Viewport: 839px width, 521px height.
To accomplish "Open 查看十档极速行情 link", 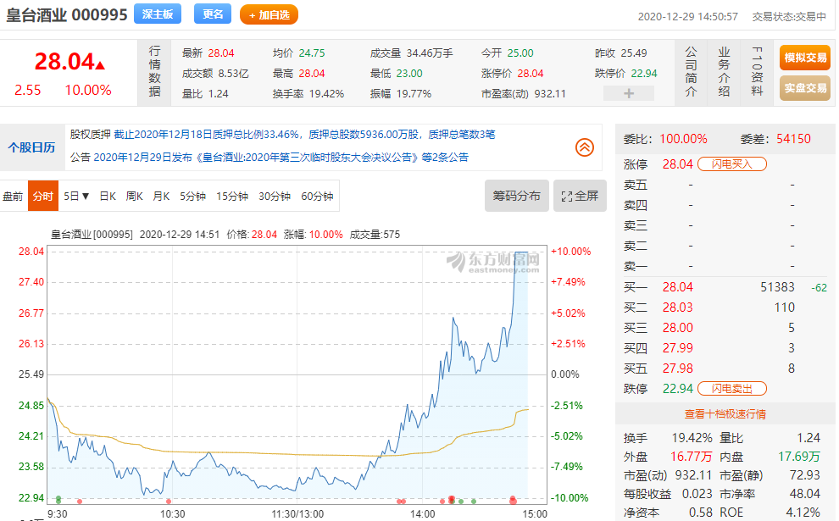I will coord(725,414).
